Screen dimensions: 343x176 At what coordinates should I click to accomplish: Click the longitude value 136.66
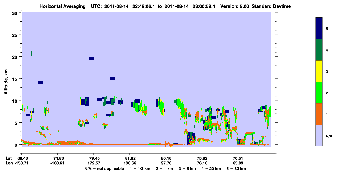[129, 163]
